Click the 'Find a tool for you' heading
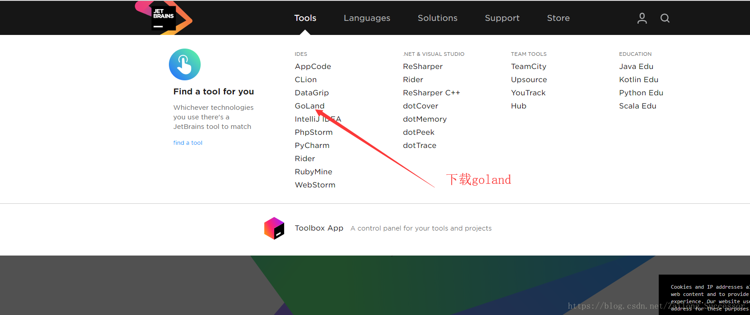This screenshot has height=315, width=750. pos(213,91)
